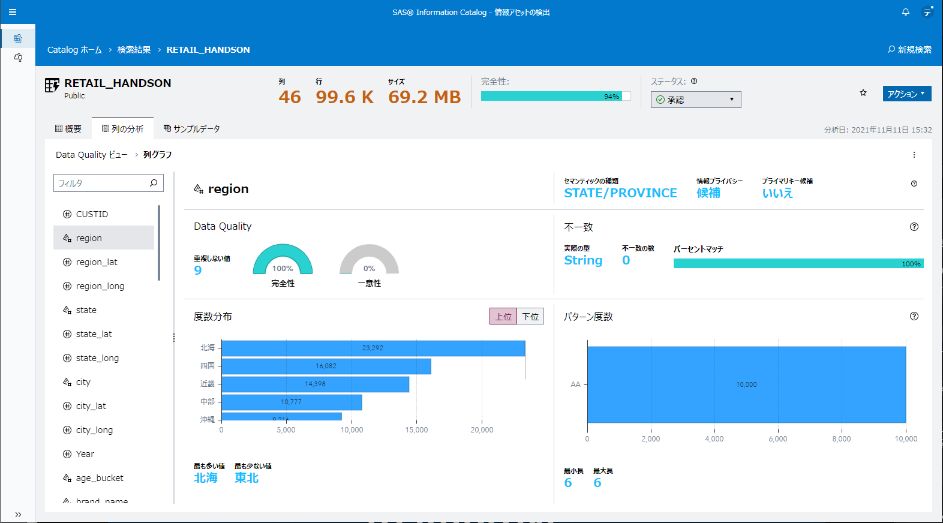Viewport: 943px width, 523px height.
Task: Show bottom values with 下位 toggle
Action: [530, 316]
